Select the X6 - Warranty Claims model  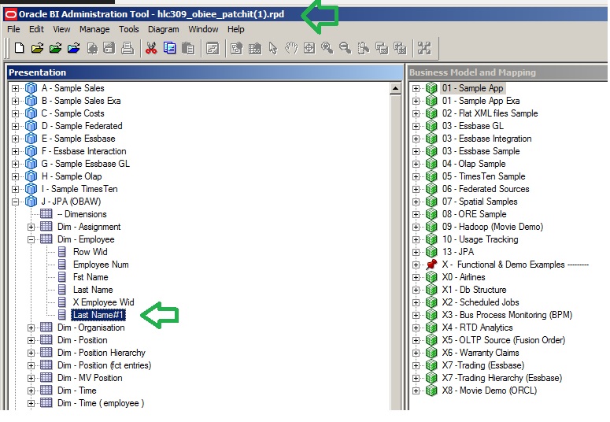coord(480,353)
